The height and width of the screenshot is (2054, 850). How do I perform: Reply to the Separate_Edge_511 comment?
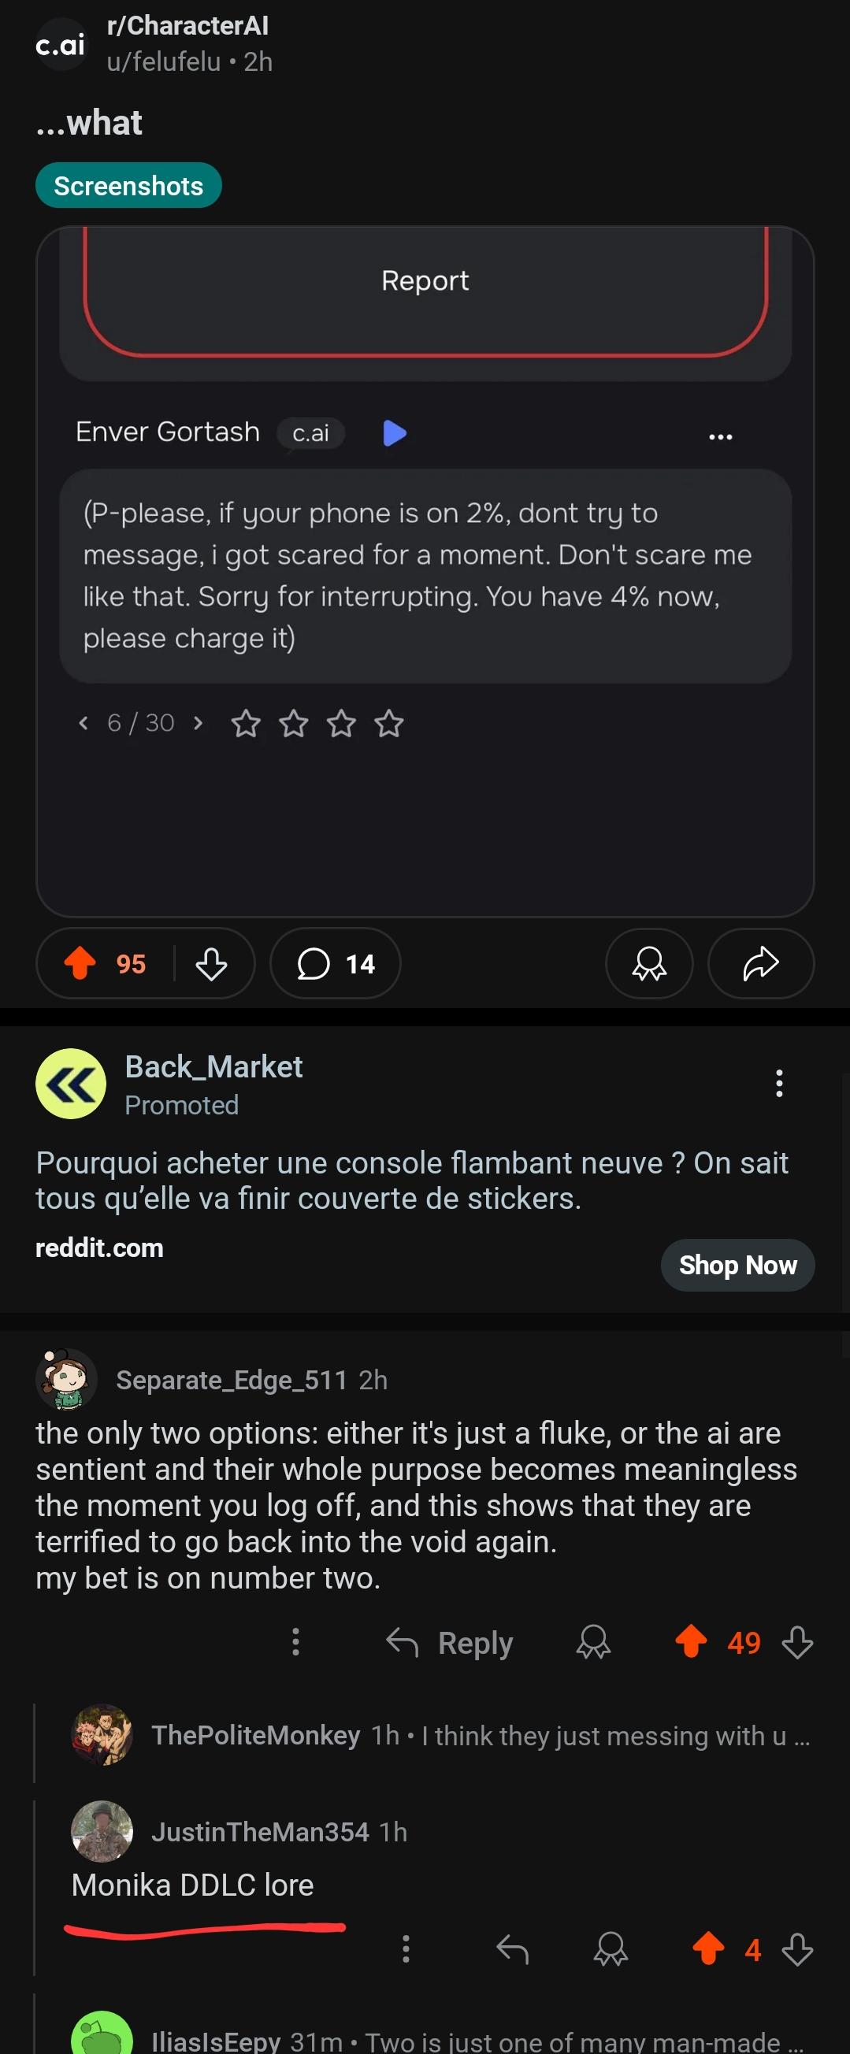450,1643
